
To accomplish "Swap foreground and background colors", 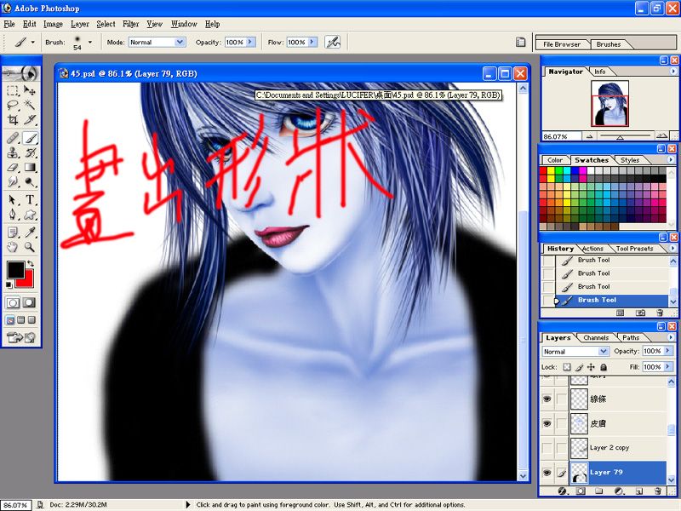I will pyautogui.click(x=31, y=264).
